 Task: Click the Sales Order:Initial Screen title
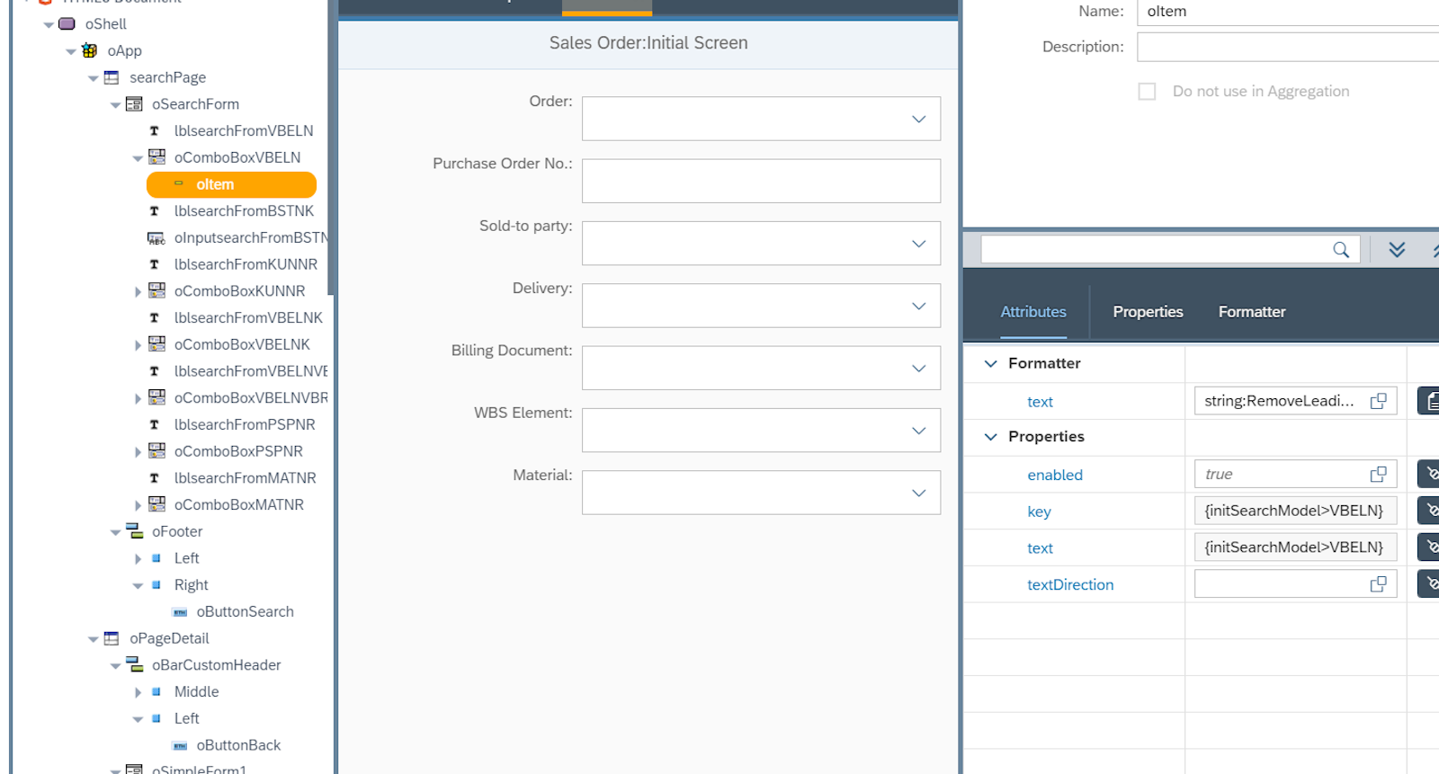pos(648,43)
